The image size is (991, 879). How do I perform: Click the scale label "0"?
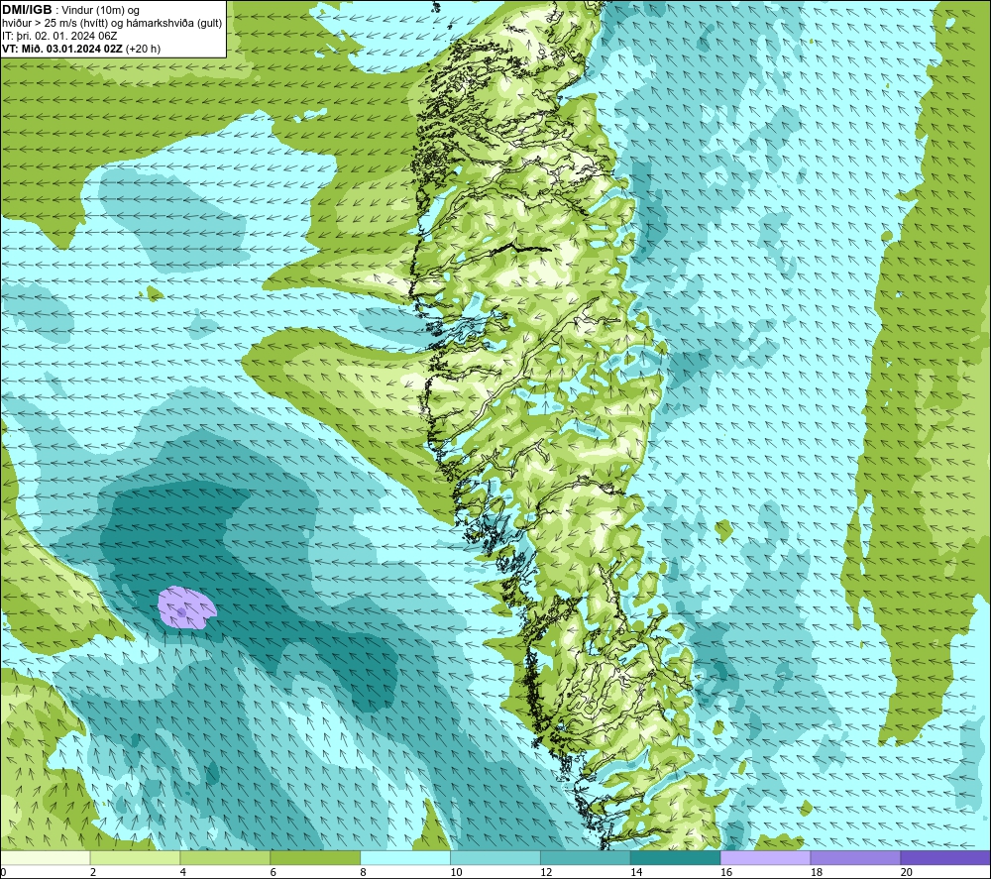[3, 872]
